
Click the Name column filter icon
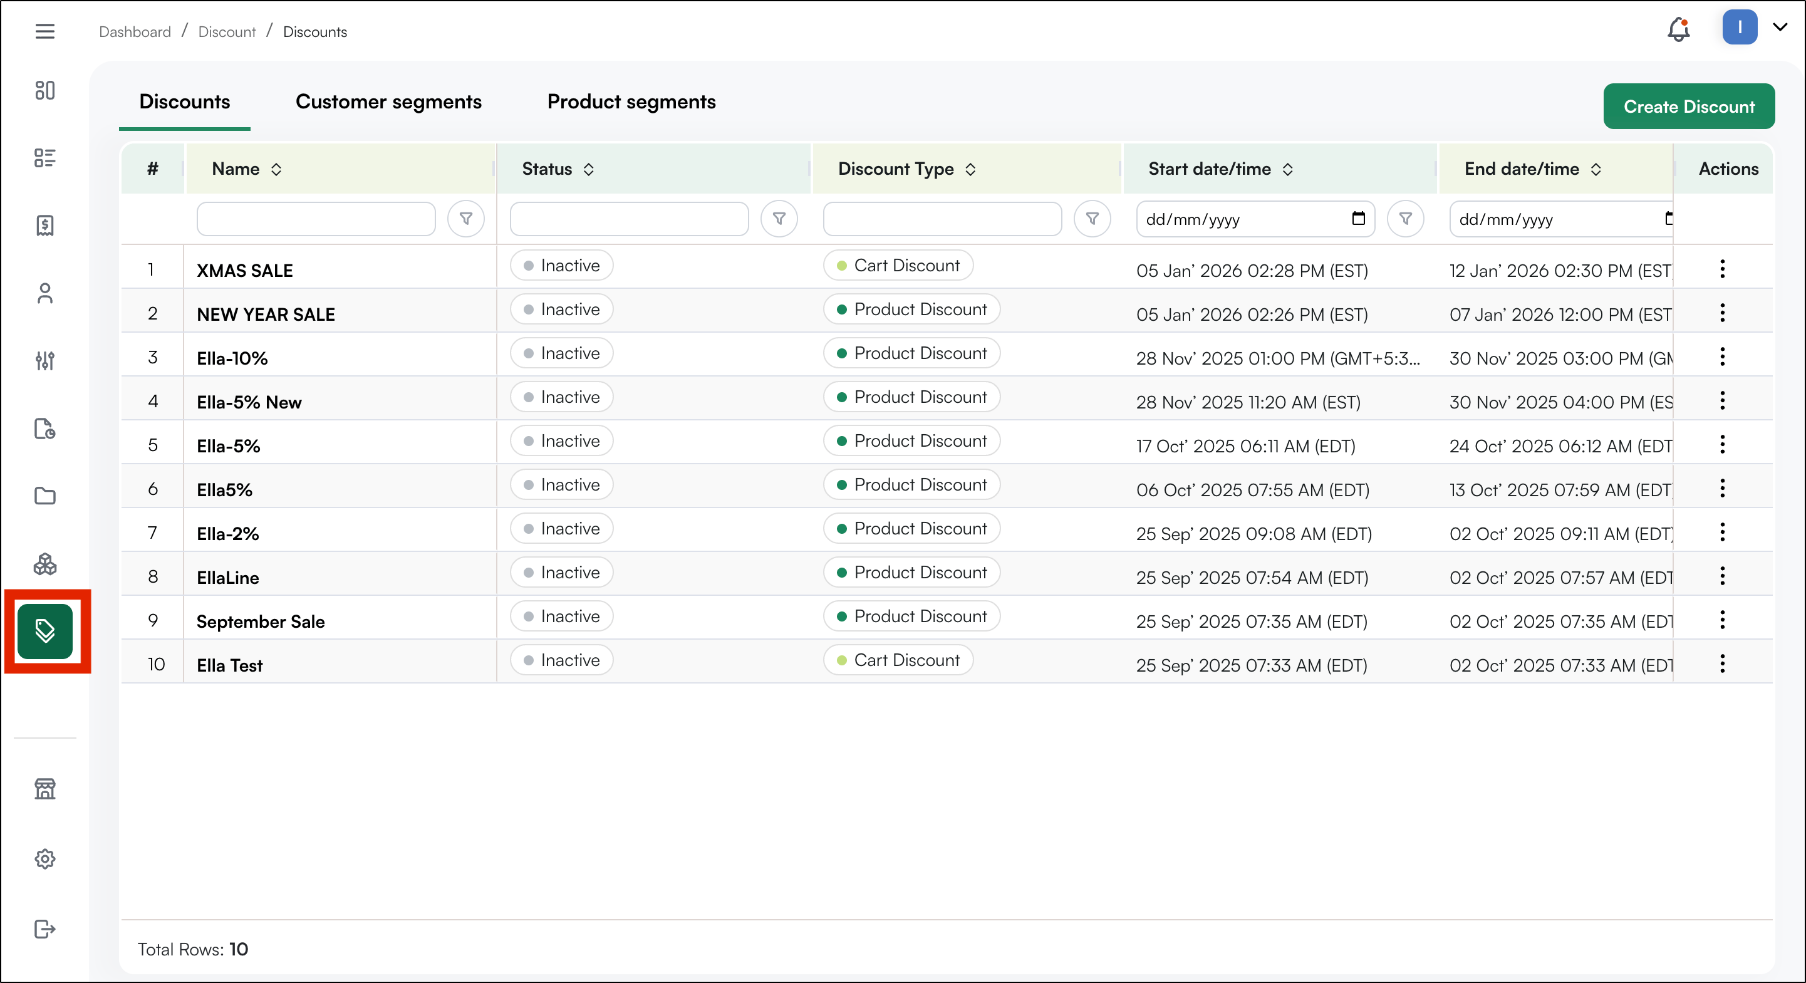pos(465,219)
